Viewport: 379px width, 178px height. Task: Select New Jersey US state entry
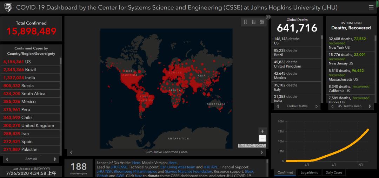pos(351,59)
